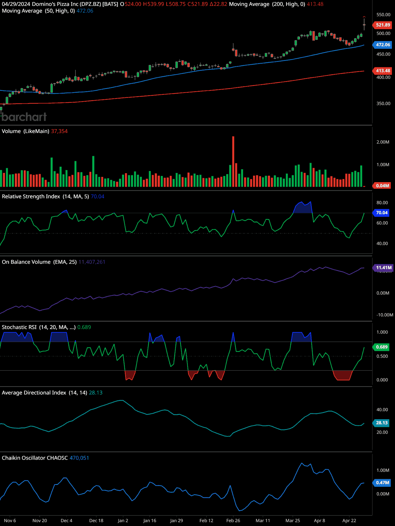Click the 0.47M Chaikin axis tag
The width and height of the screenshot is (395, 526).
[382, 482]
